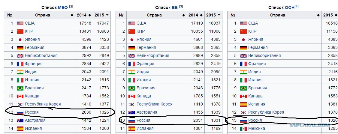Open the Республика Корея link in the ВБ list
338x134 pixels.
[x=154, y=104]
